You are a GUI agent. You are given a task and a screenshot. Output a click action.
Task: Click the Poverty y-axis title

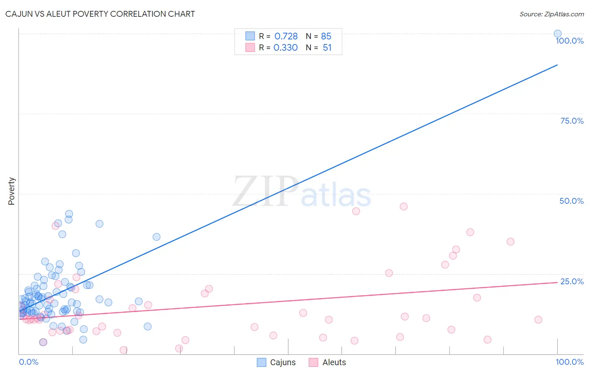pyautogui.click(x=11, y=191)
